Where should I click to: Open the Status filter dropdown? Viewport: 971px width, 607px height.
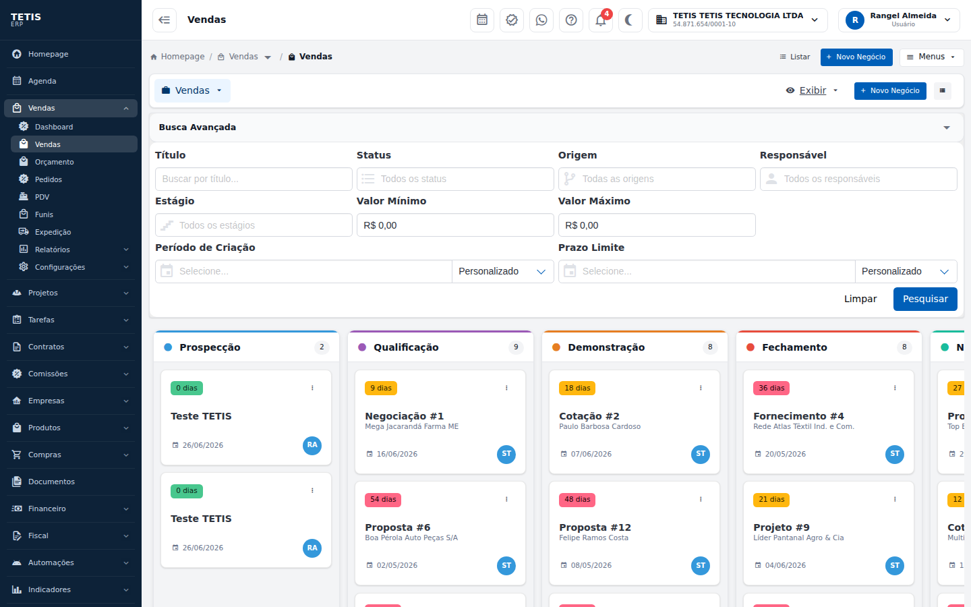[455, 179]
